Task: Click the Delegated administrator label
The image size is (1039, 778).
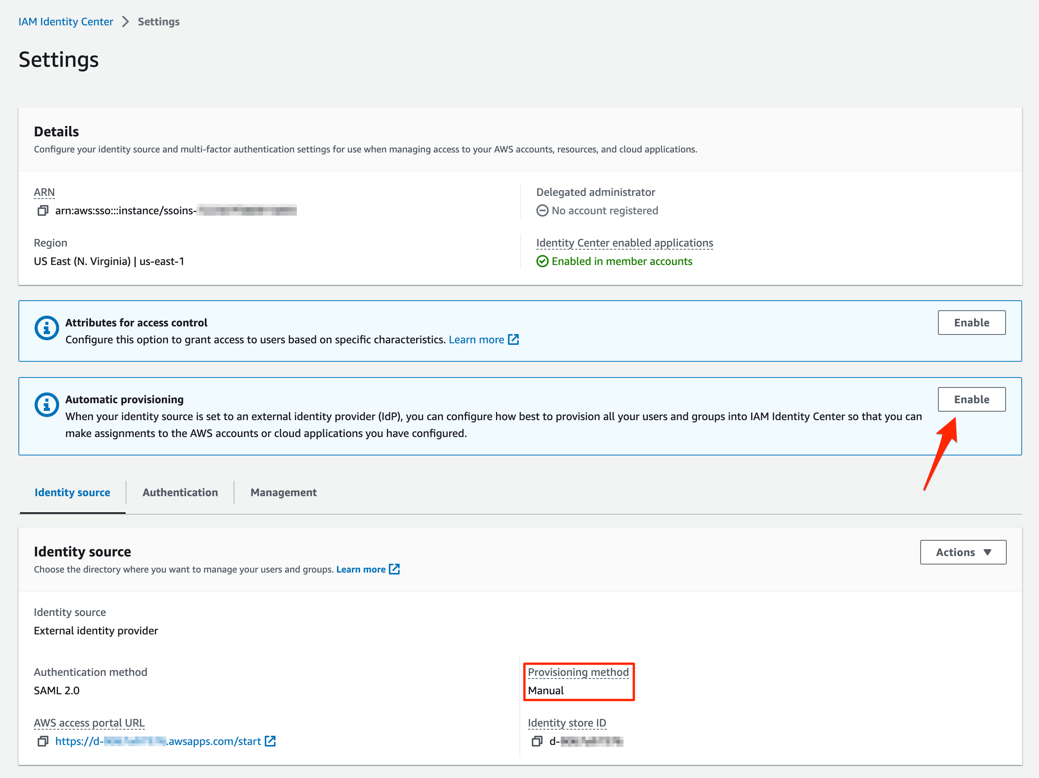Action: (595, 192)
